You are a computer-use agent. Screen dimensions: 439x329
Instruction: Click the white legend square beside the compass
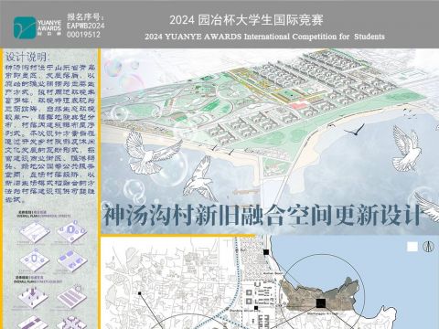(412, 247)
